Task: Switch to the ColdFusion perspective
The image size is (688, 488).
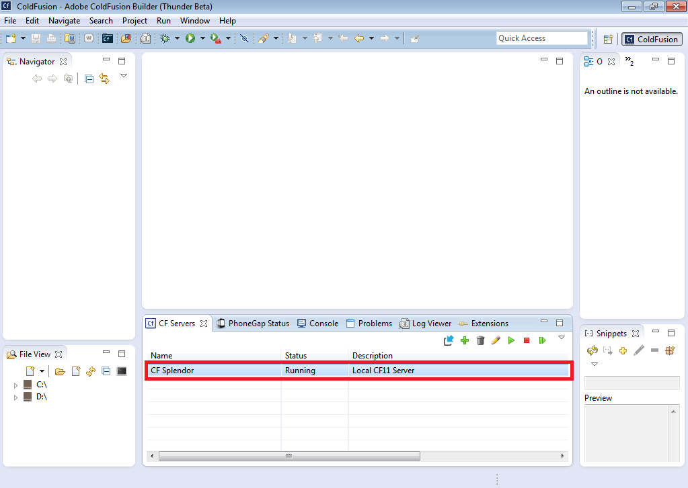Action: [651, 39]
